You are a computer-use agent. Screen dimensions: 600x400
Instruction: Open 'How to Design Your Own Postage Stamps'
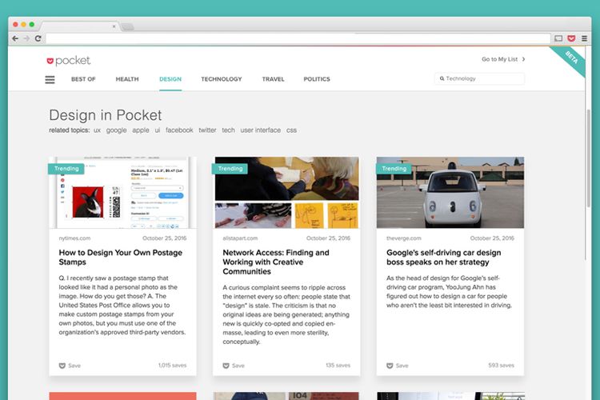[121, 258]
